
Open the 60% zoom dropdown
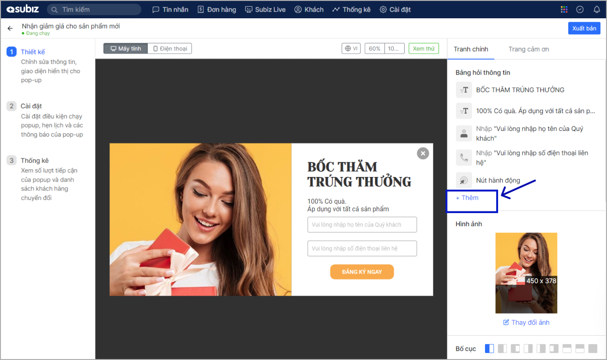pyautogui.click(x=374, y=49)
